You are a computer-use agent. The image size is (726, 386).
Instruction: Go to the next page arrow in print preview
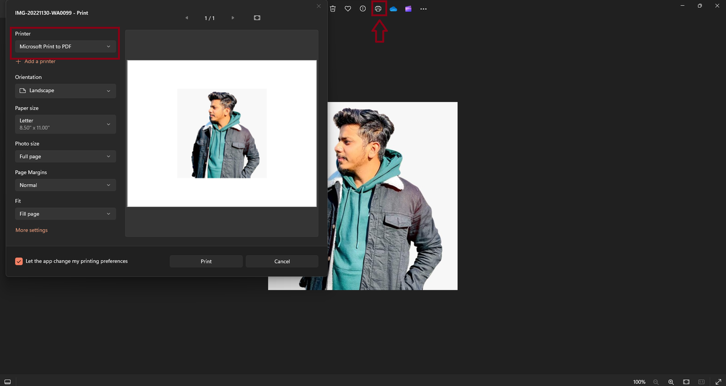(x=233, y=18)
